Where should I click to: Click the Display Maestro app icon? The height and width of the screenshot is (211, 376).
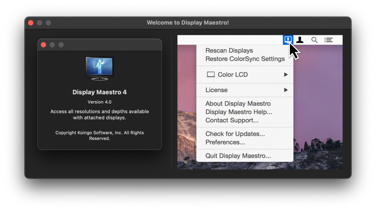pos(100,69)
